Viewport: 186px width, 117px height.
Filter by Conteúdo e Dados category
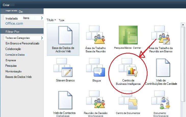(x=15, y=55)
